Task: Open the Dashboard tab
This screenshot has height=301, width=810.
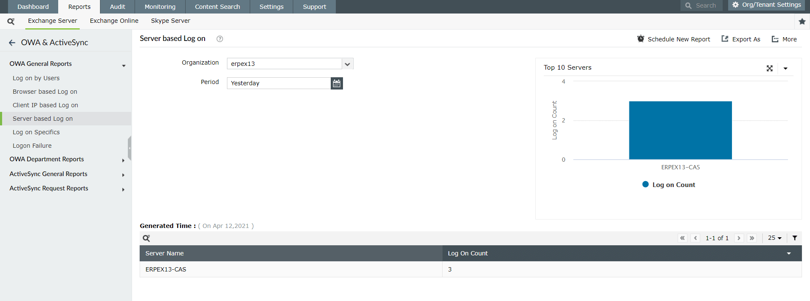Action: (x=33, y=7)
